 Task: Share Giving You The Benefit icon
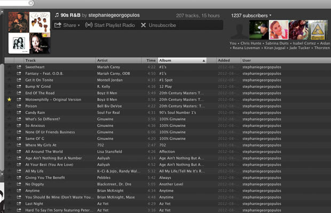coord(19,178)
